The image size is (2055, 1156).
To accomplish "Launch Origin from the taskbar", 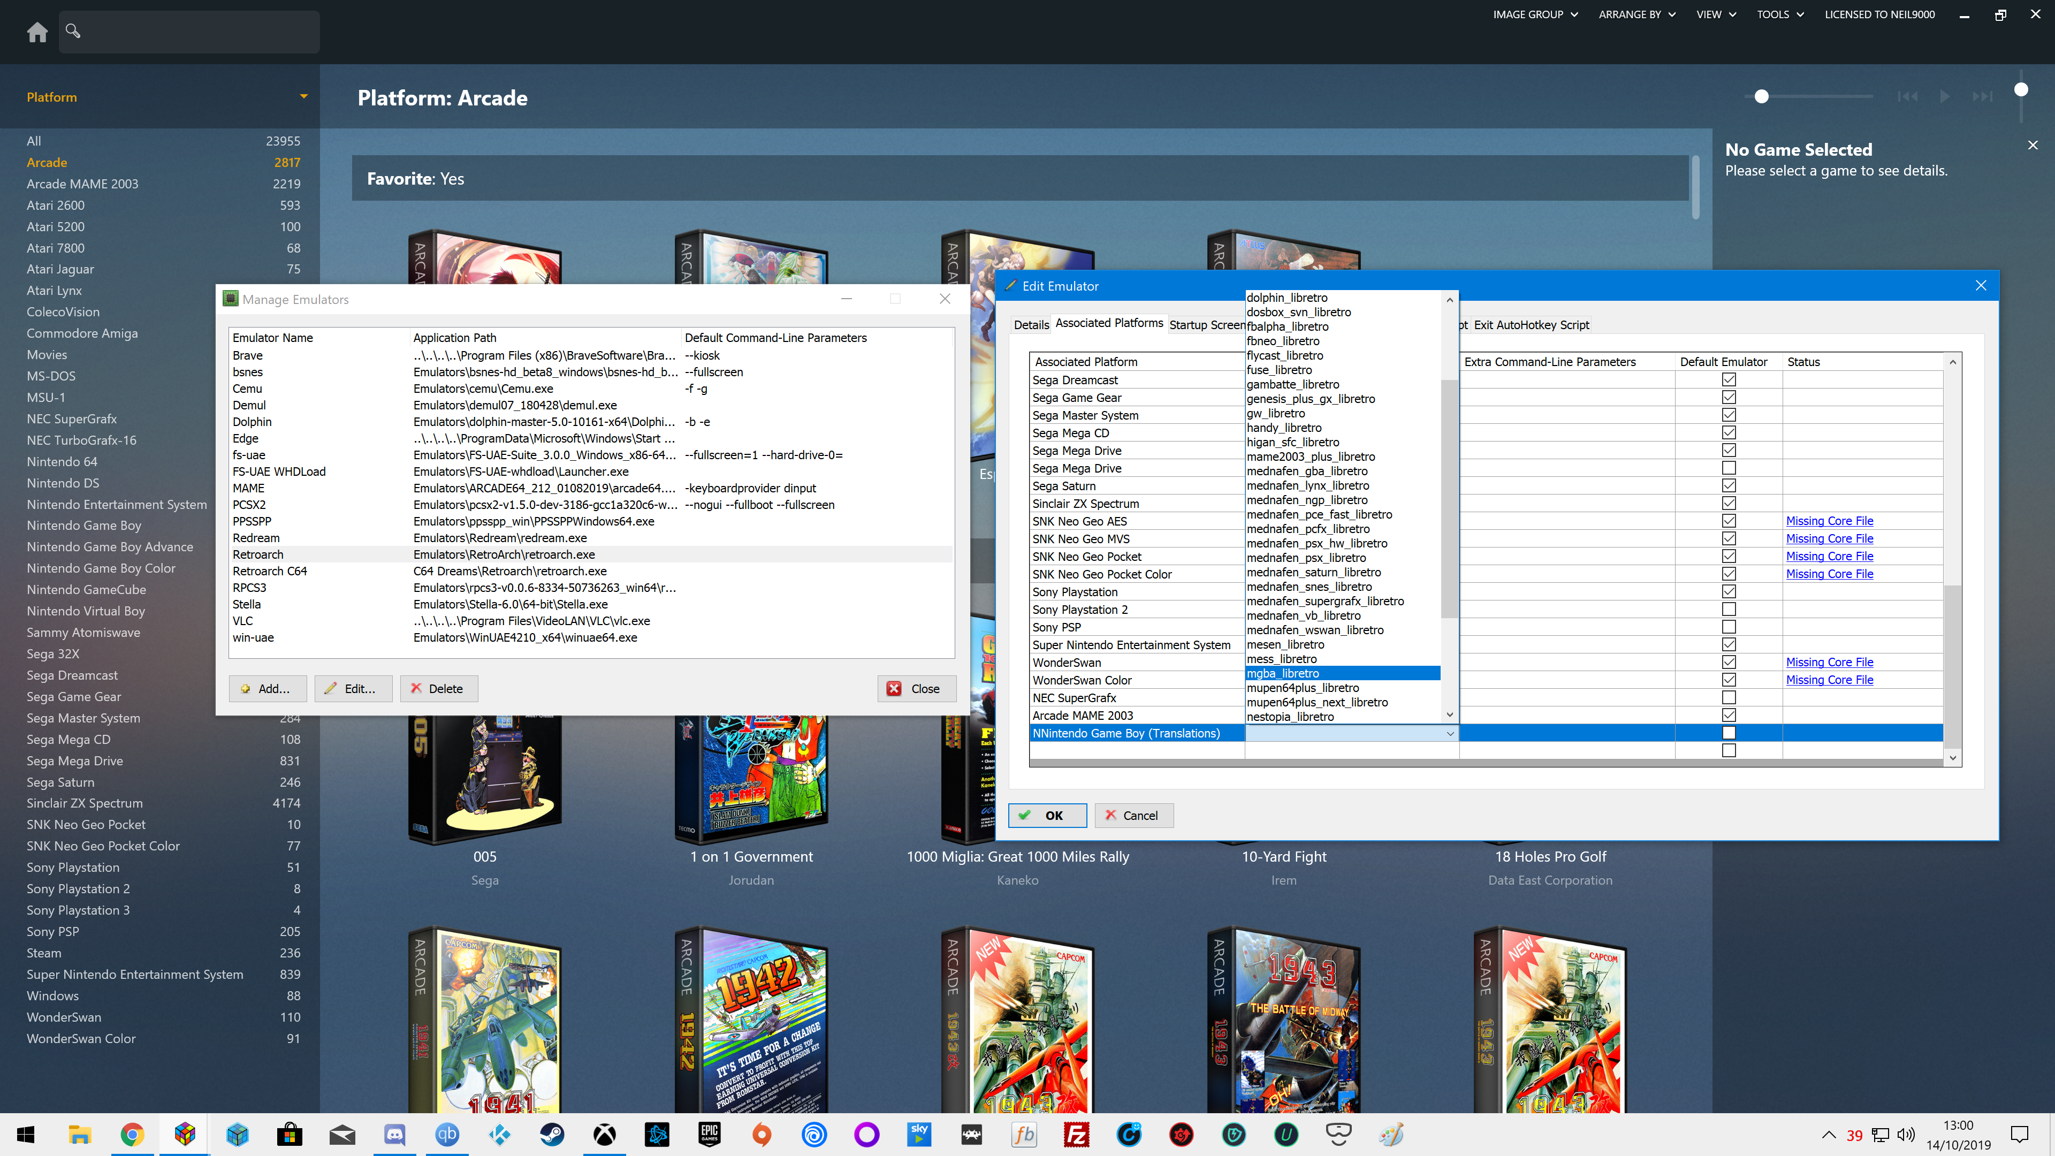I will [x=762, y=1135].
